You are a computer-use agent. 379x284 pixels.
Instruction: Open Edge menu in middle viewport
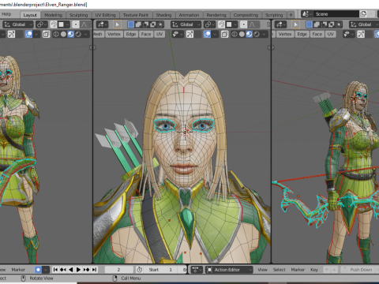pos(131,34)
